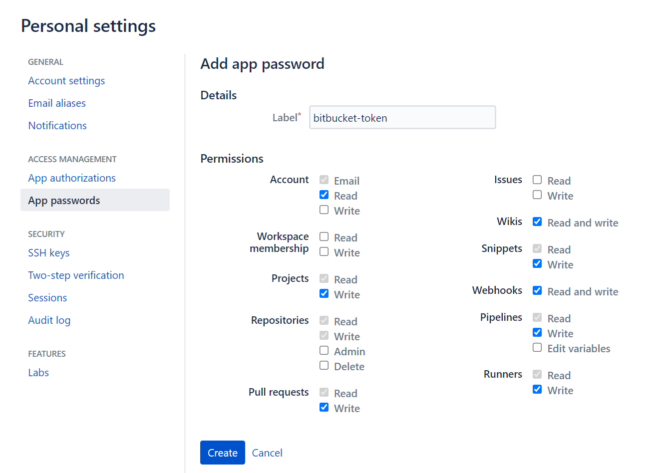The image size is (660, 473).
Task: Open the Audit log page
Action: [x=49, y=320]
